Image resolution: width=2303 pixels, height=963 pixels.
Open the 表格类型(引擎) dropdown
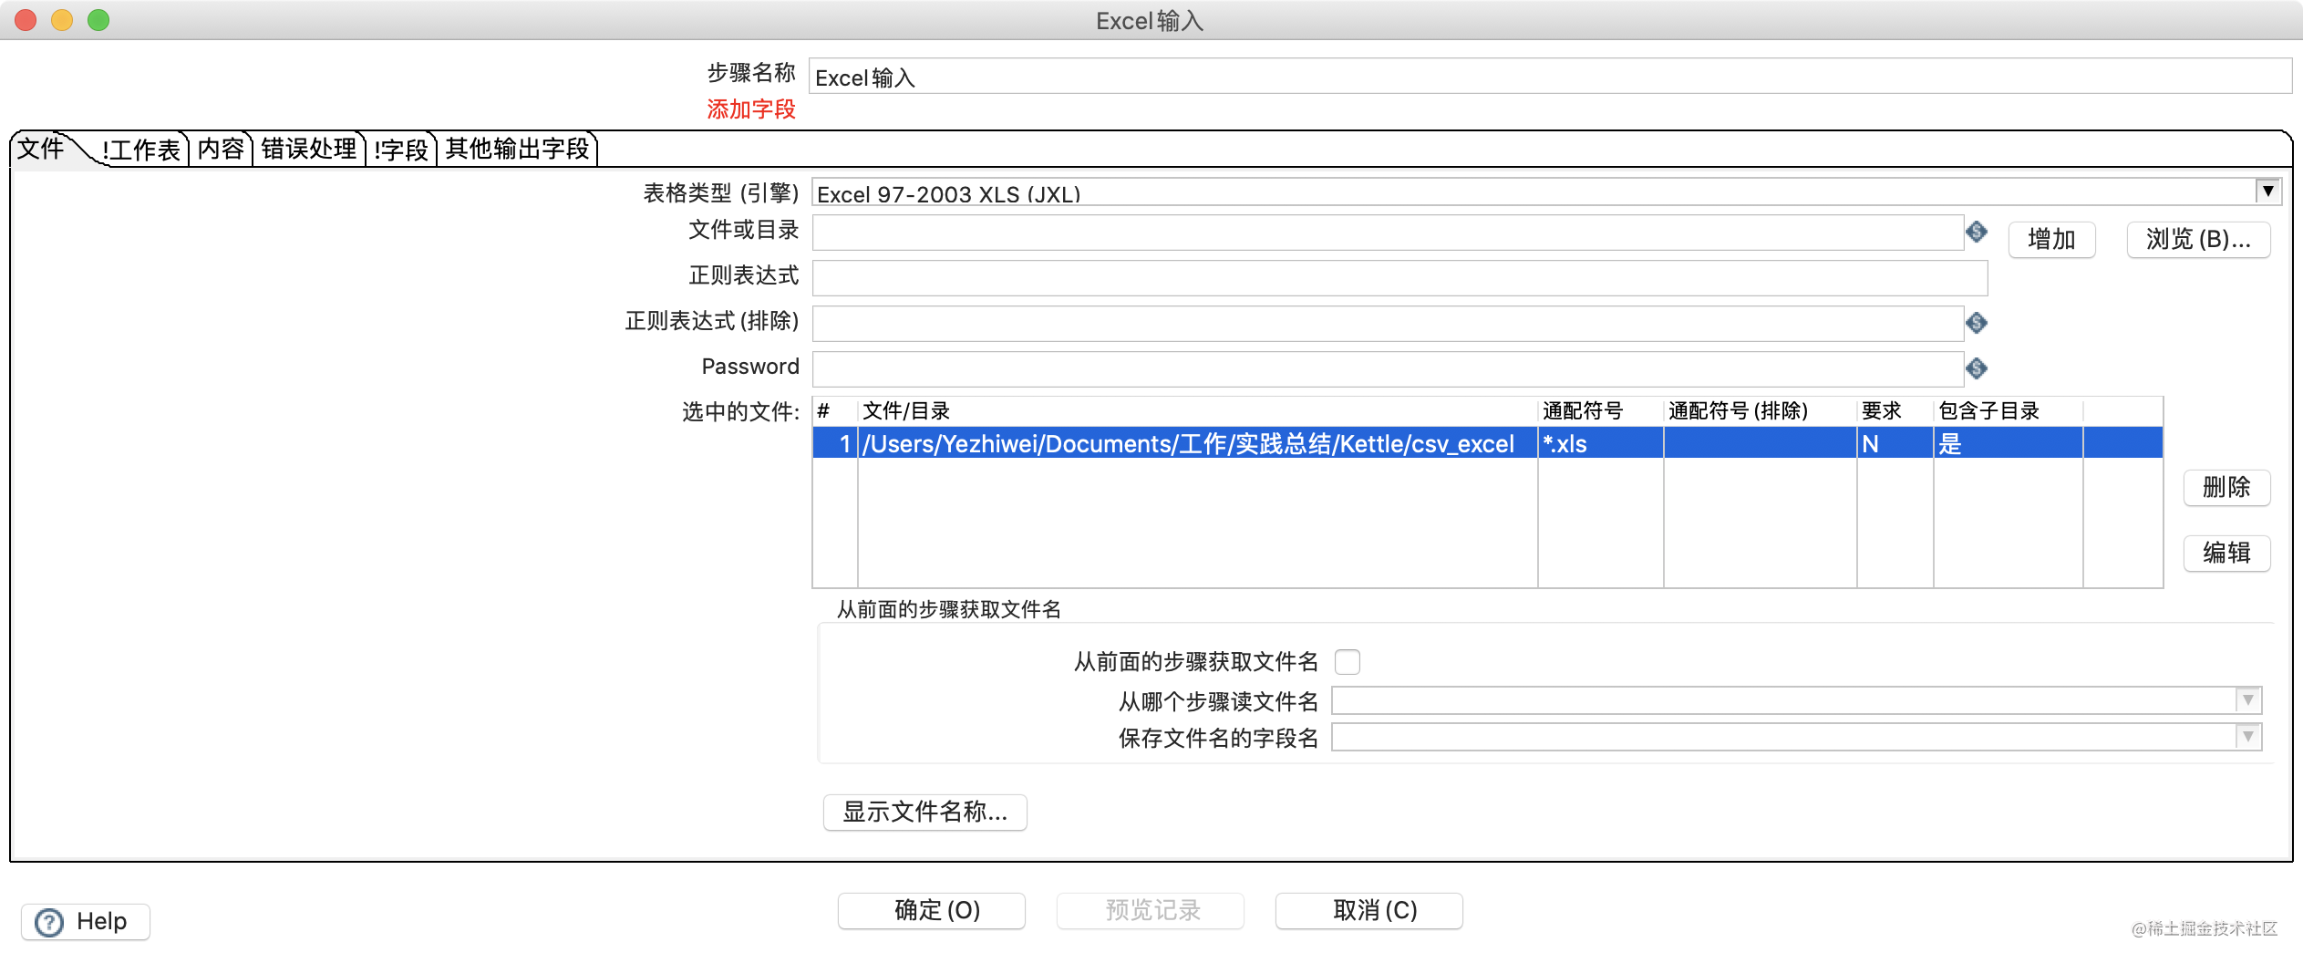(2267, 192)
